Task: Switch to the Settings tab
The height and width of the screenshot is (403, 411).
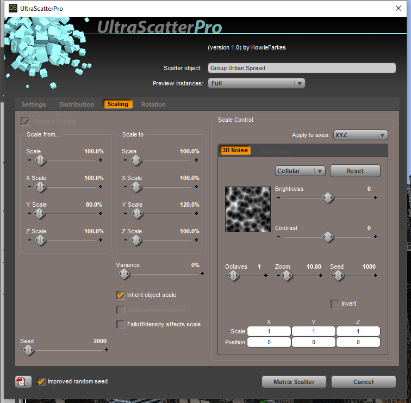Action: (x=34, y=104)
